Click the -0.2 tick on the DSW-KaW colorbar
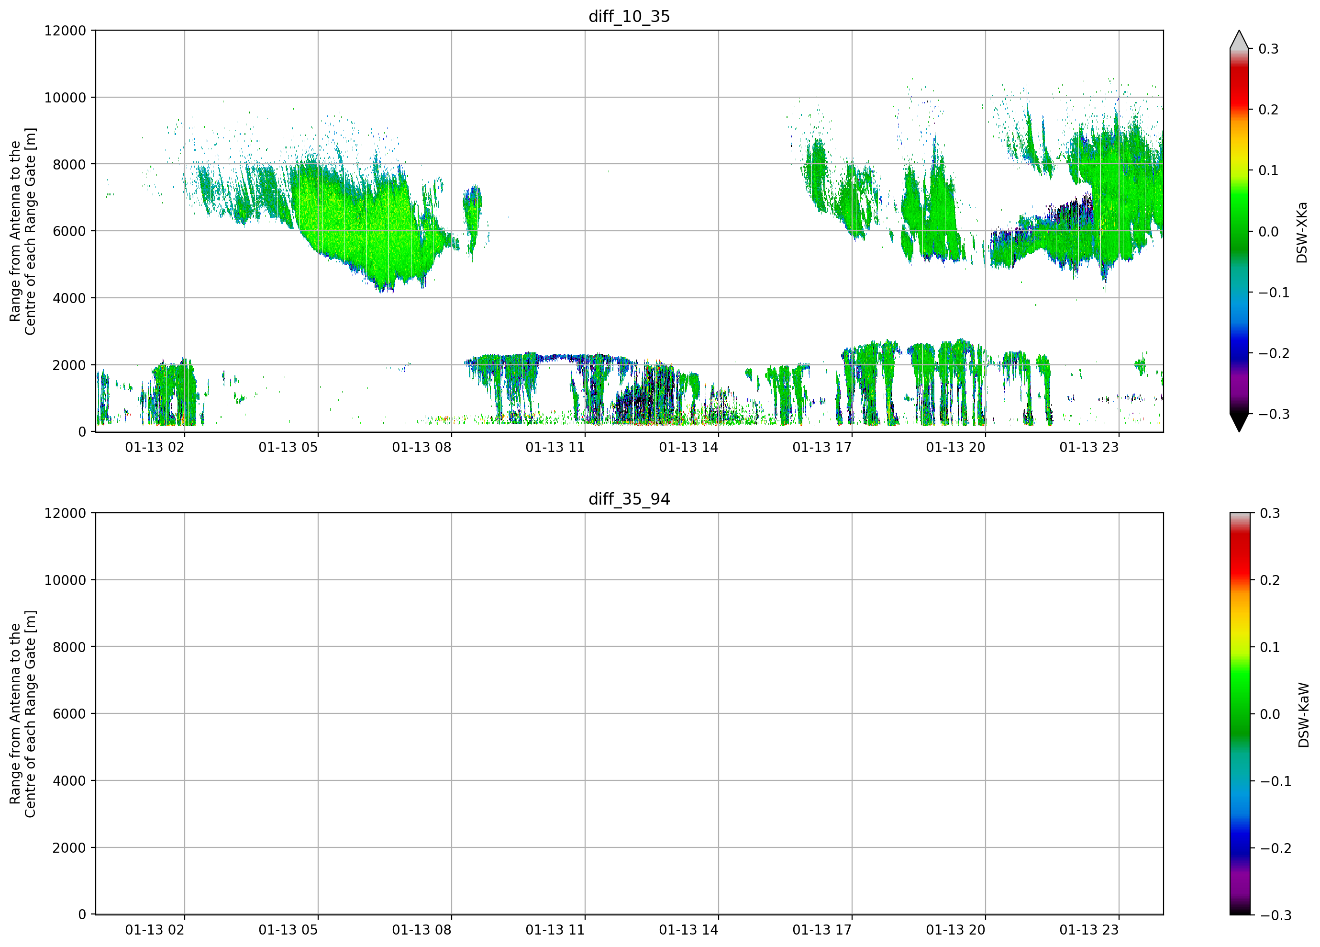The height and width of the screenshot is (947, 1320). (x=1275, y=848)
